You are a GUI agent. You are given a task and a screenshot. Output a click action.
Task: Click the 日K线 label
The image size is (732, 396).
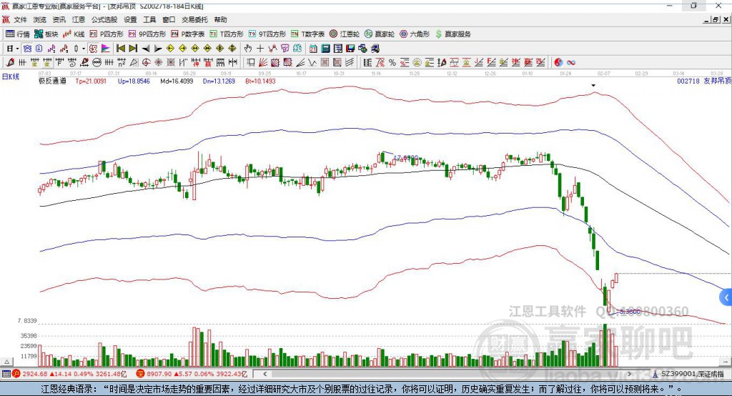click(10, 76)
